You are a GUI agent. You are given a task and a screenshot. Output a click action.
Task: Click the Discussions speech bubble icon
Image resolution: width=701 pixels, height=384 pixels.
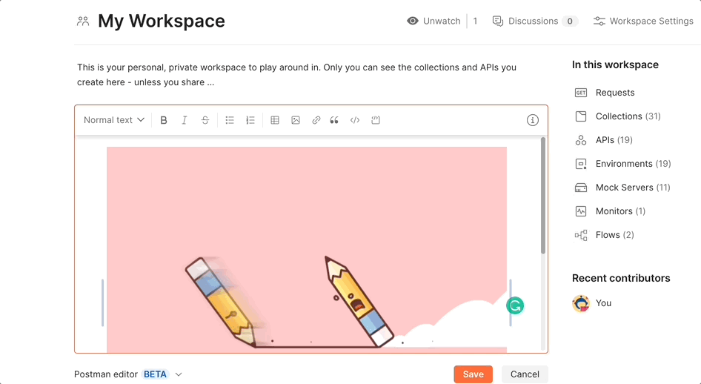(x=497, y=21)
